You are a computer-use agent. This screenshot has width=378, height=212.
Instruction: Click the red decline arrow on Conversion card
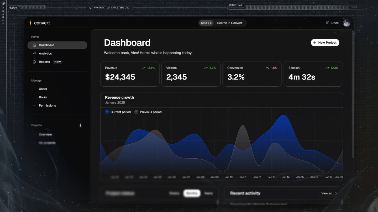tap(267, 68)
